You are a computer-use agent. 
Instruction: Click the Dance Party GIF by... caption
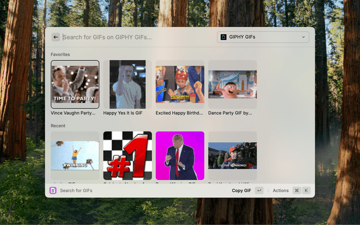coord(230,113)
